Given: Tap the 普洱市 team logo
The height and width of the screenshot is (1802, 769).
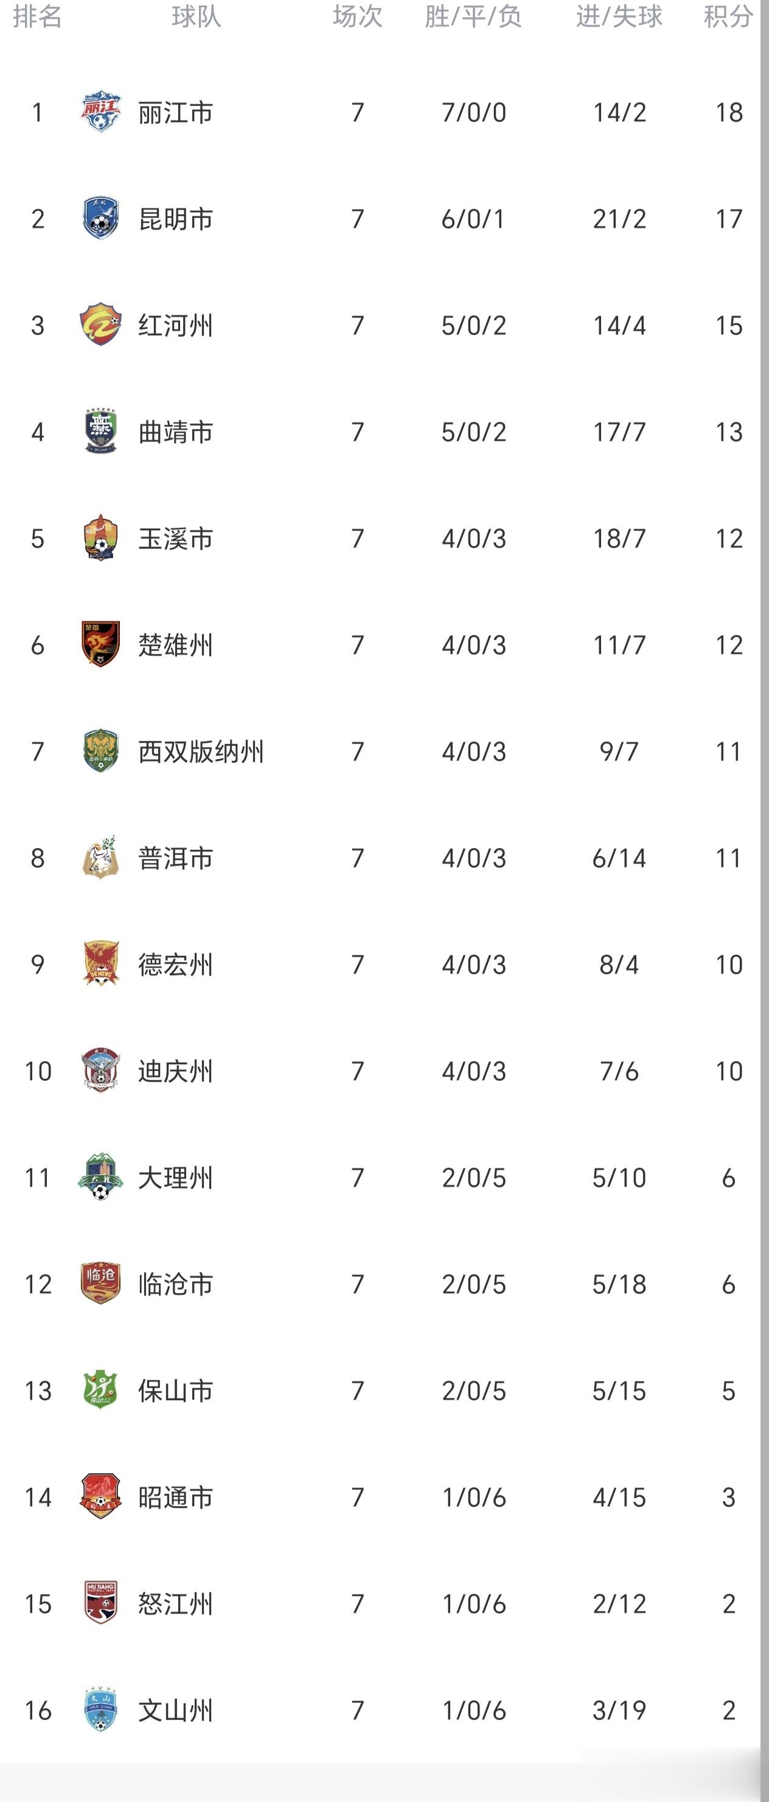Looking at the screenshot, I should pos(100,857).
